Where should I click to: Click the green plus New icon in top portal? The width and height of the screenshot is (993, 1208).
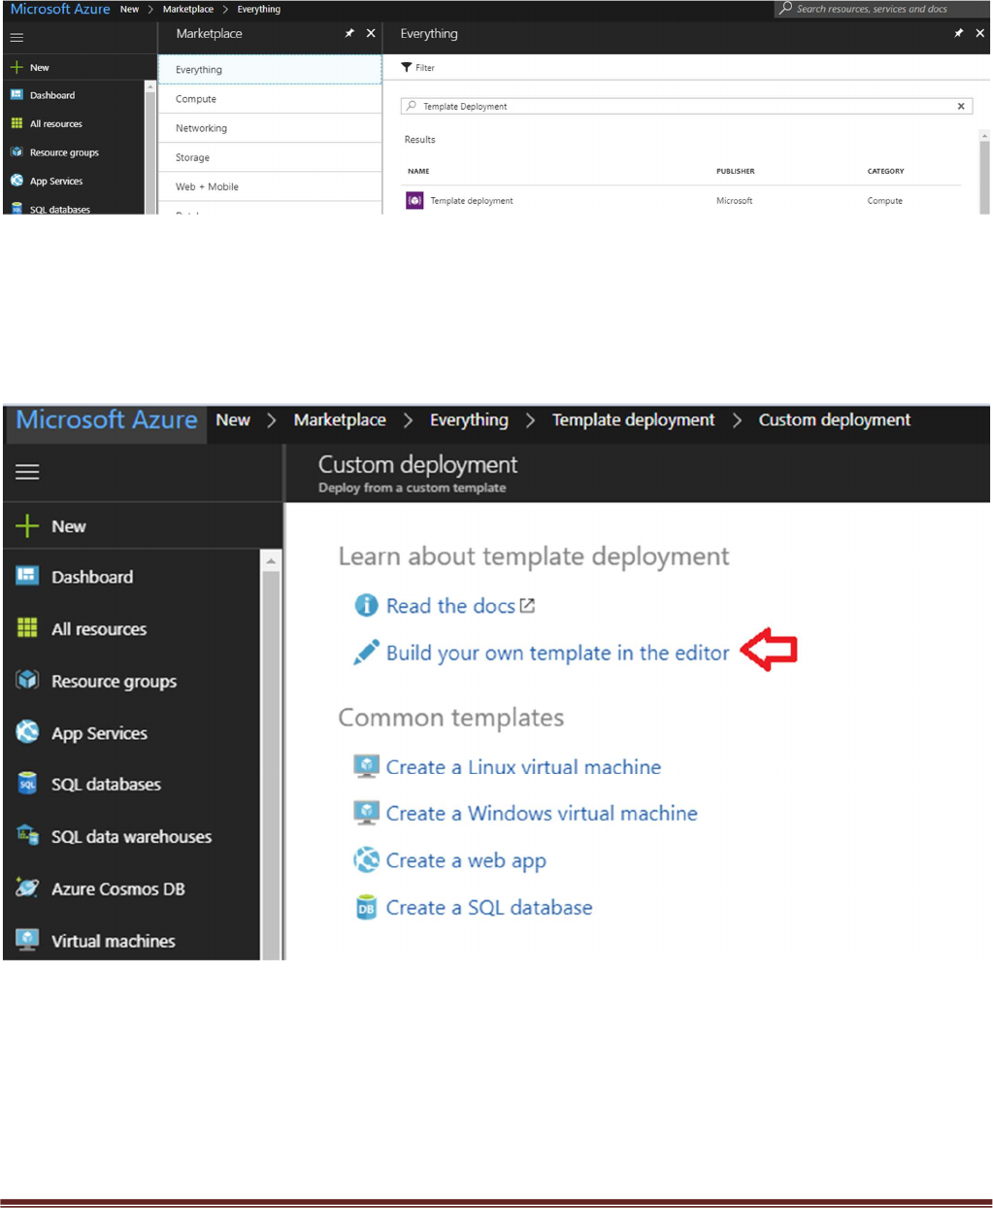(x=17, y=67)
